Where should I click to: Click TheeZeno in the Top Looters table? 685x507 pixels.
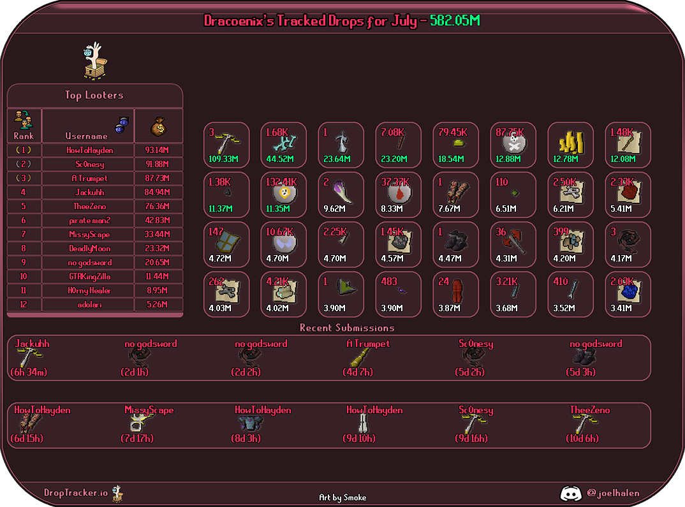point(89,206)
